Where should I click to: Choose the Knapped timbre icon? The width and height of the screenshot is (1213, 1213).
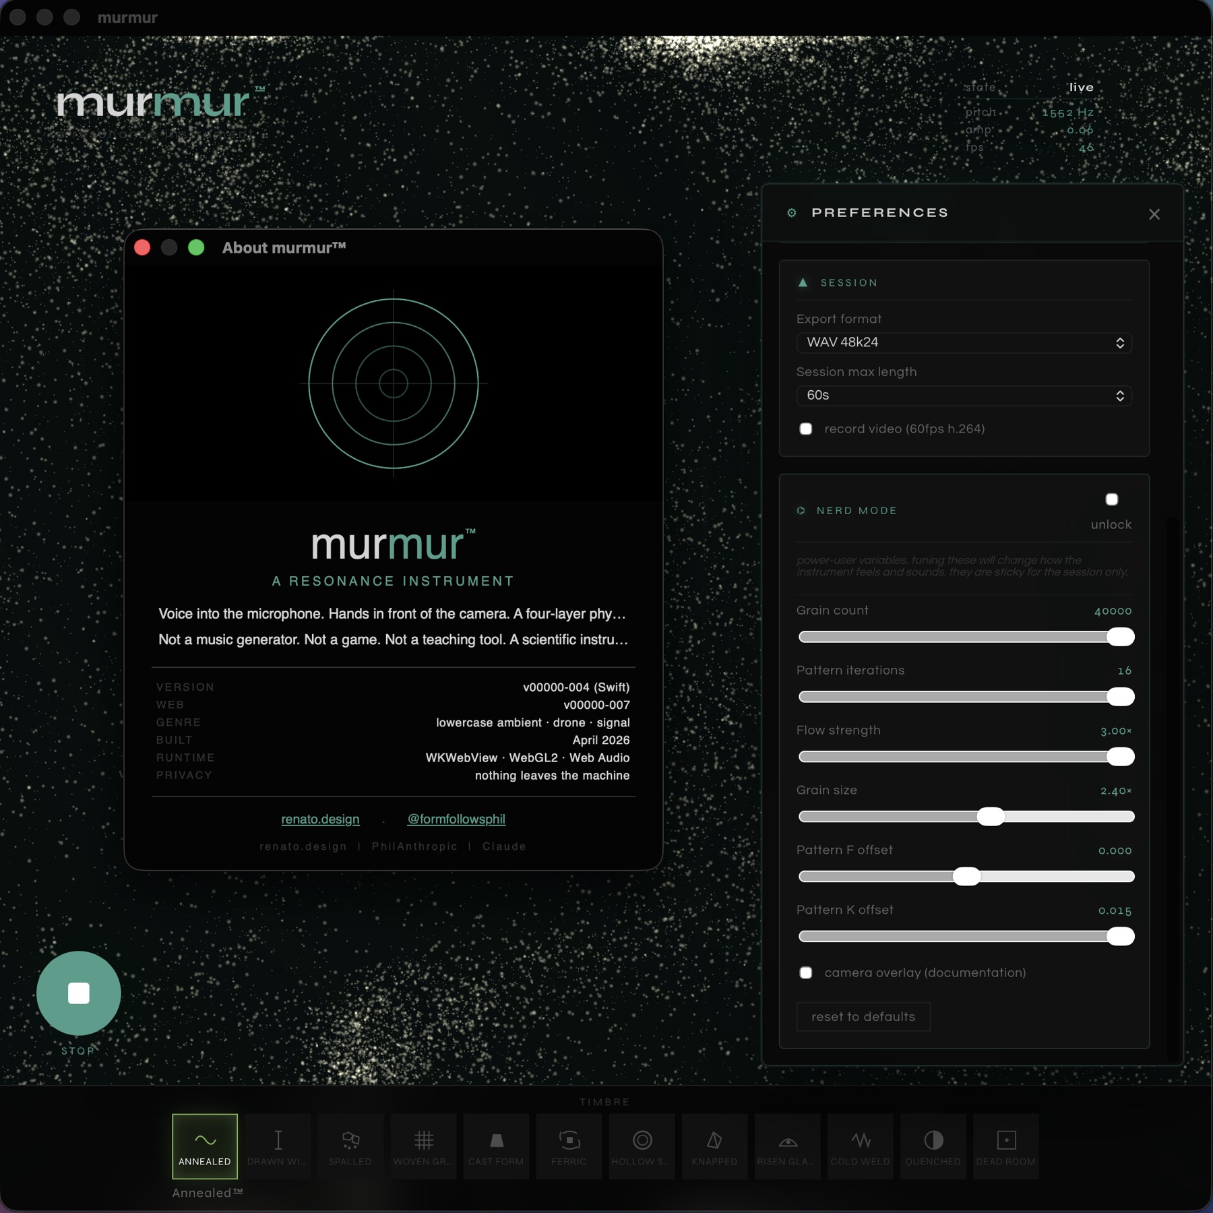tap(714, 1146)
